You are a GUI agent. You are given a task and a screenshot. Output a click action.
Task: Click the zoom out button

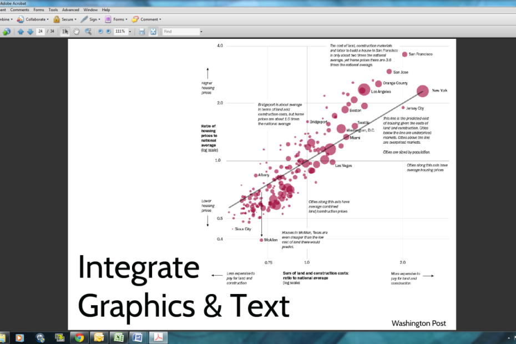click(100, 32)
